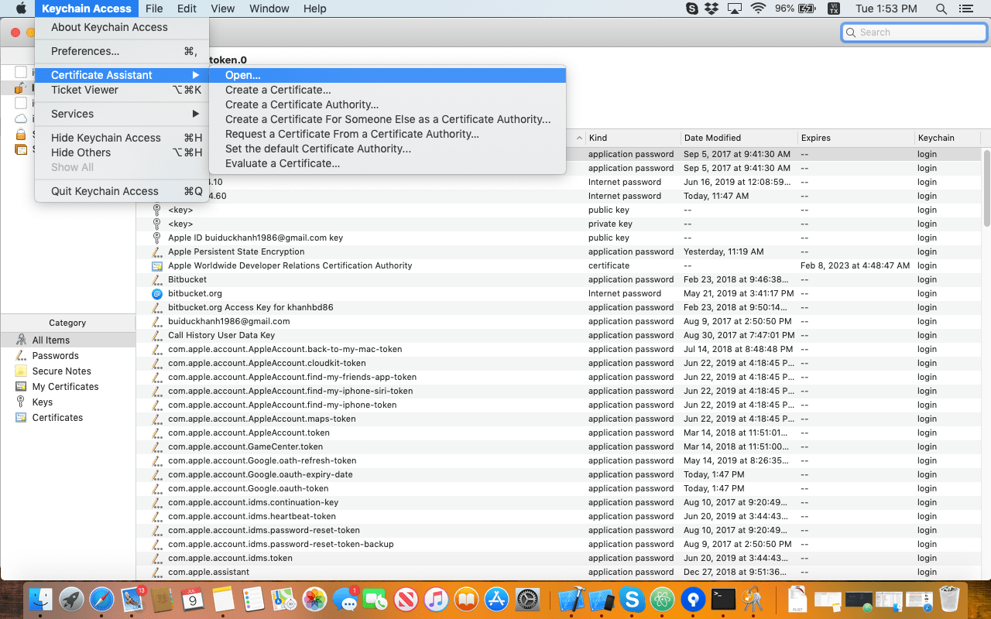Open the AirPlay display menu

(735, 9)
